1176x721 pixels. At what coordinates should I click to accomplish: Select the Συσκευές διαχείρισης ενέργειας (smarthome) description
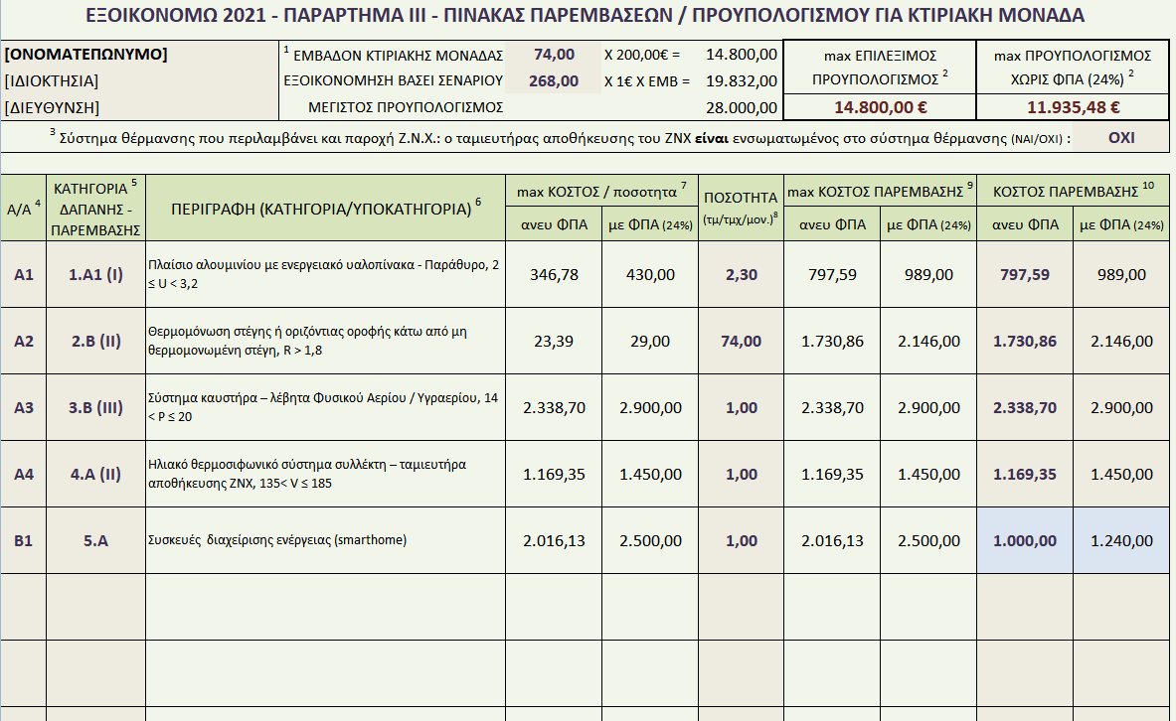click(325, 540)
